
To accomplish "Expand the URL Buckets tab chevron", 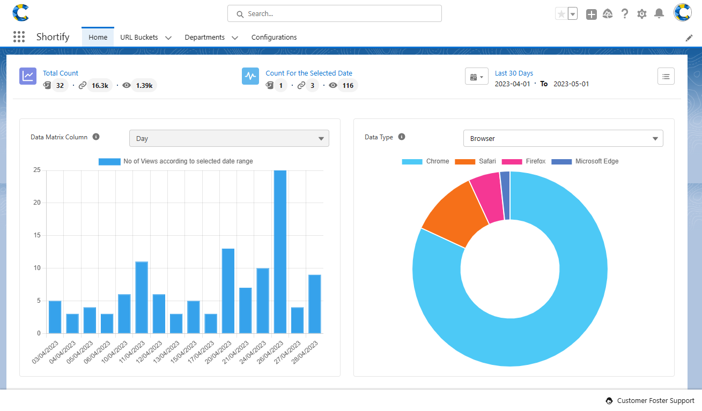I will pyautogui.click(x=168, y=38).
